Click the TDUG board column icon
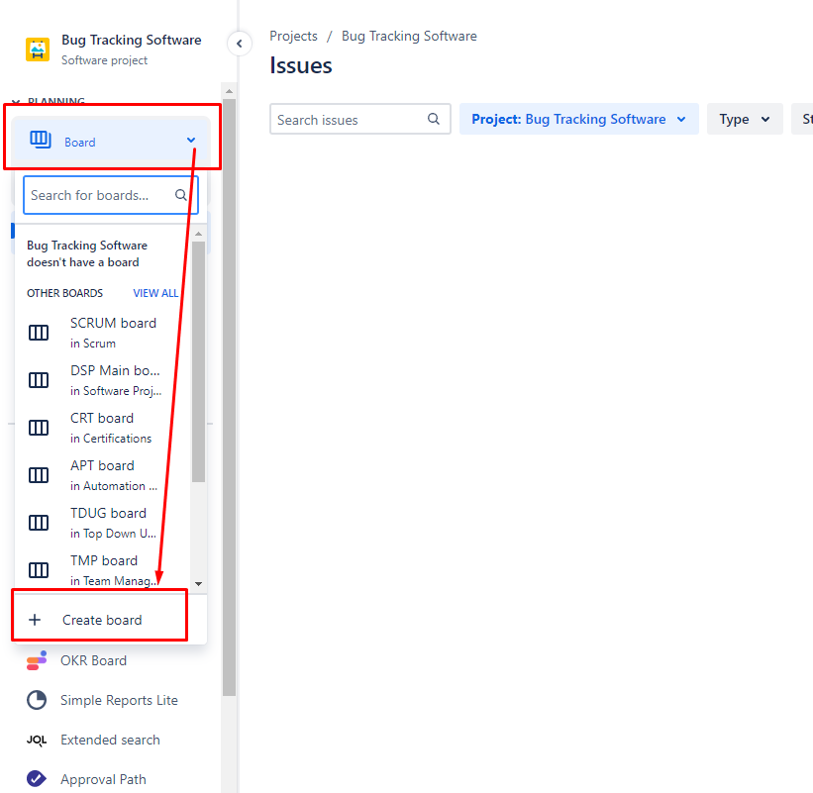This screenshot has width=813, height=793. pos(39,523)
